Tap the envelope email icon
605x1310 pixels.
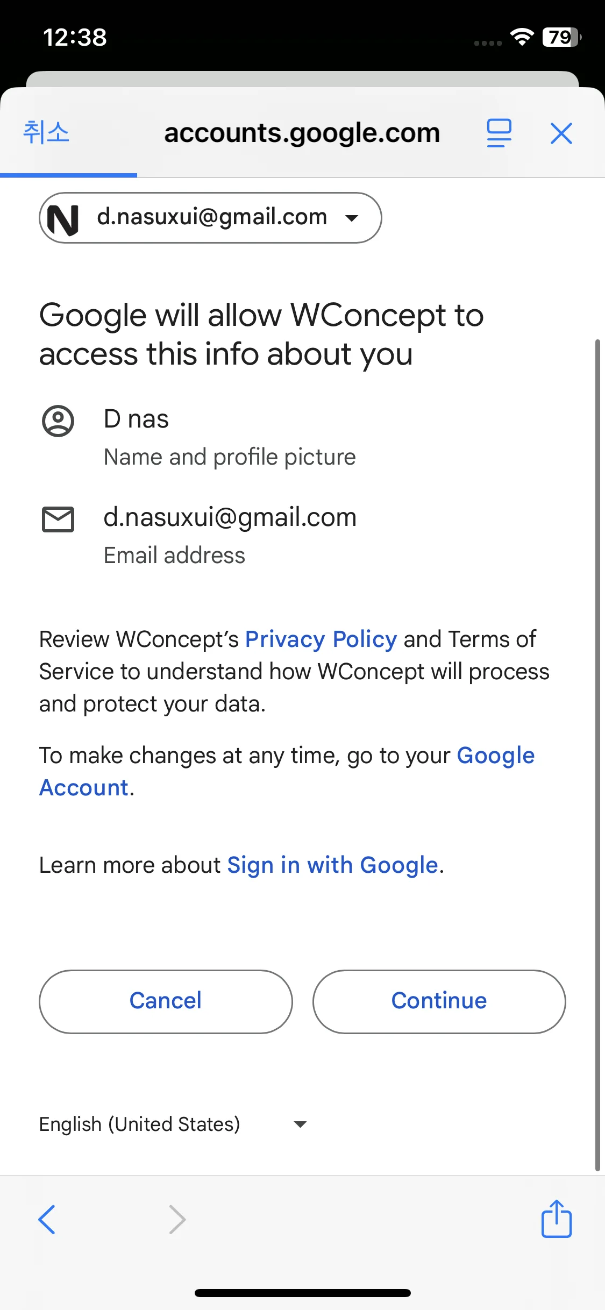pos(58,519)
